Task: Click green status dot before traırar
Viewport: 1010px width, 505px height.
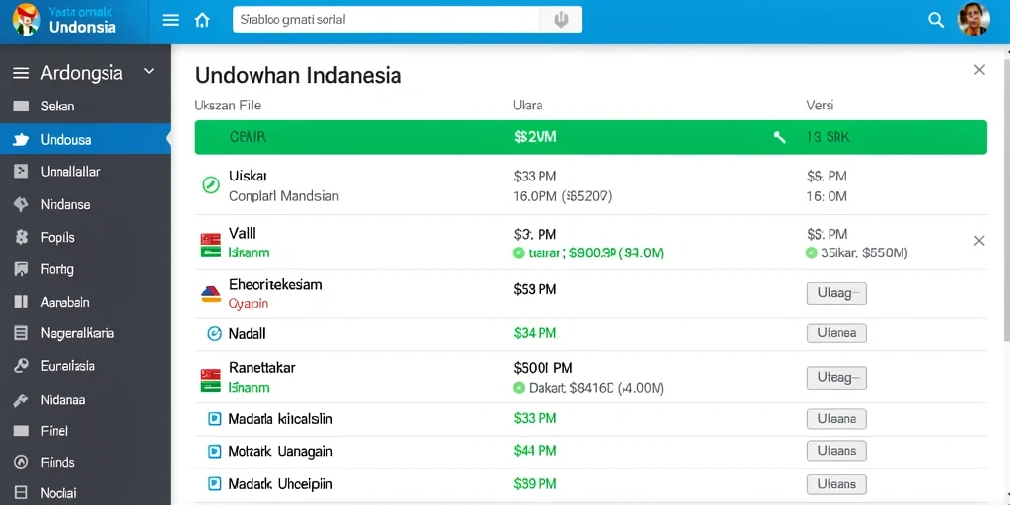Action: (x=519, y=253)
